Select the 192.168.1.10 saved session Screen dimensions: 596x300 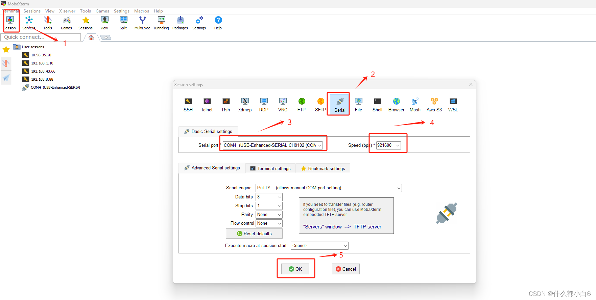point(38,63)
